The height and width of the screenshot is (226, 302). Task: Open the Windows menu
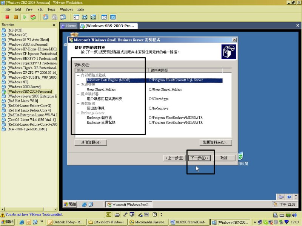[x=66, y=9]
